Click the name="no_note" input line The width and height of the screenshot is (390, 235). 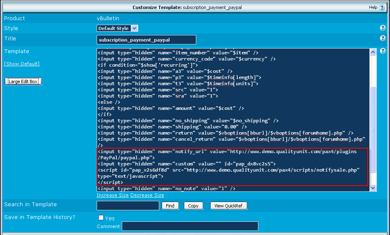pos(166,188)
